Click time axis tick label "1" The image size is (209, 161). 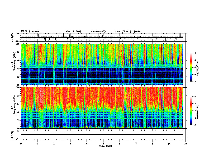click(x=37, y=144)
